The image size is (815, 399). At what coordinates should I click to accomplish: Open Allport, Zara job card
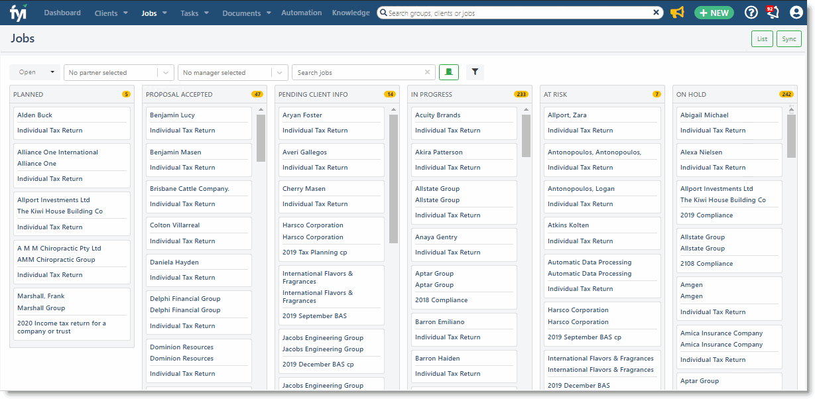point(602,123)
